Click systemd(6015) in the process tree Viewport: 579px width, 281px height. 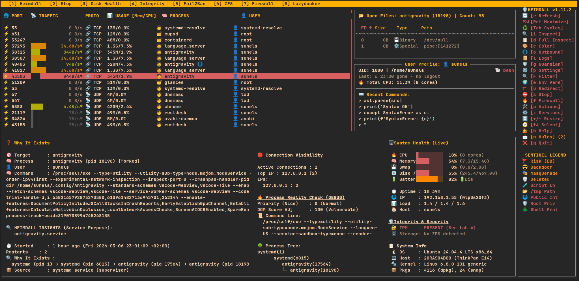click(x=291, y=258)
